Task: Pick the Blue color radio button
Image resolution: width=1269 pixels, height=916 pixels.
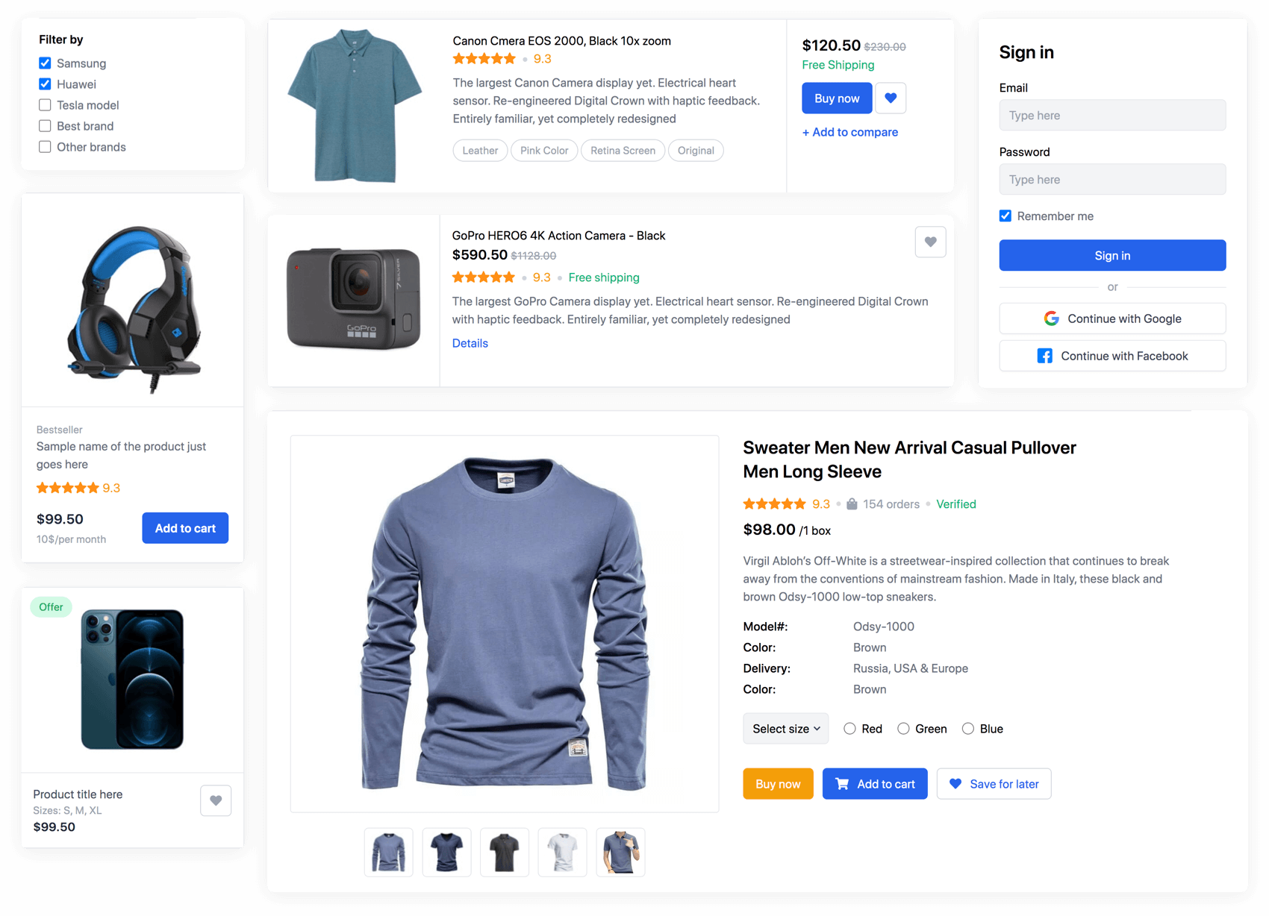Action: click(968, 729)
